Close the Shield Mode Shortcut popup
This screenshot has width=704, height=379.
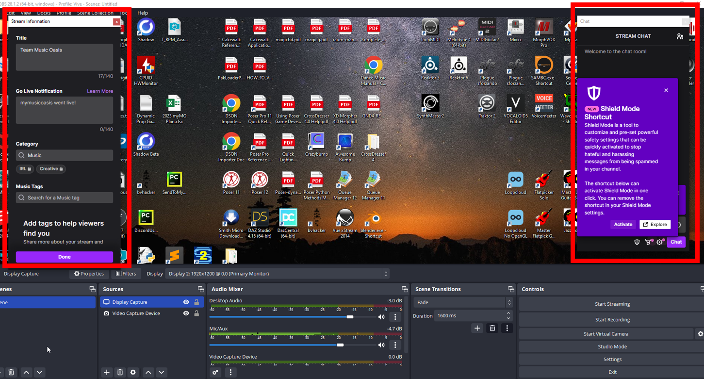(666, 90)
